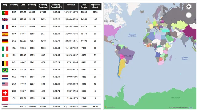This screenshot has width=197, height=110.
Task: Click lead value 137.37
Action: 23,41
